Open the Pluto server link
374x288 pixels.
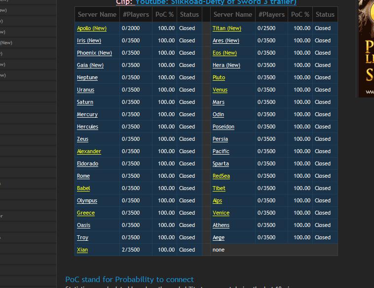click(219, 78)
